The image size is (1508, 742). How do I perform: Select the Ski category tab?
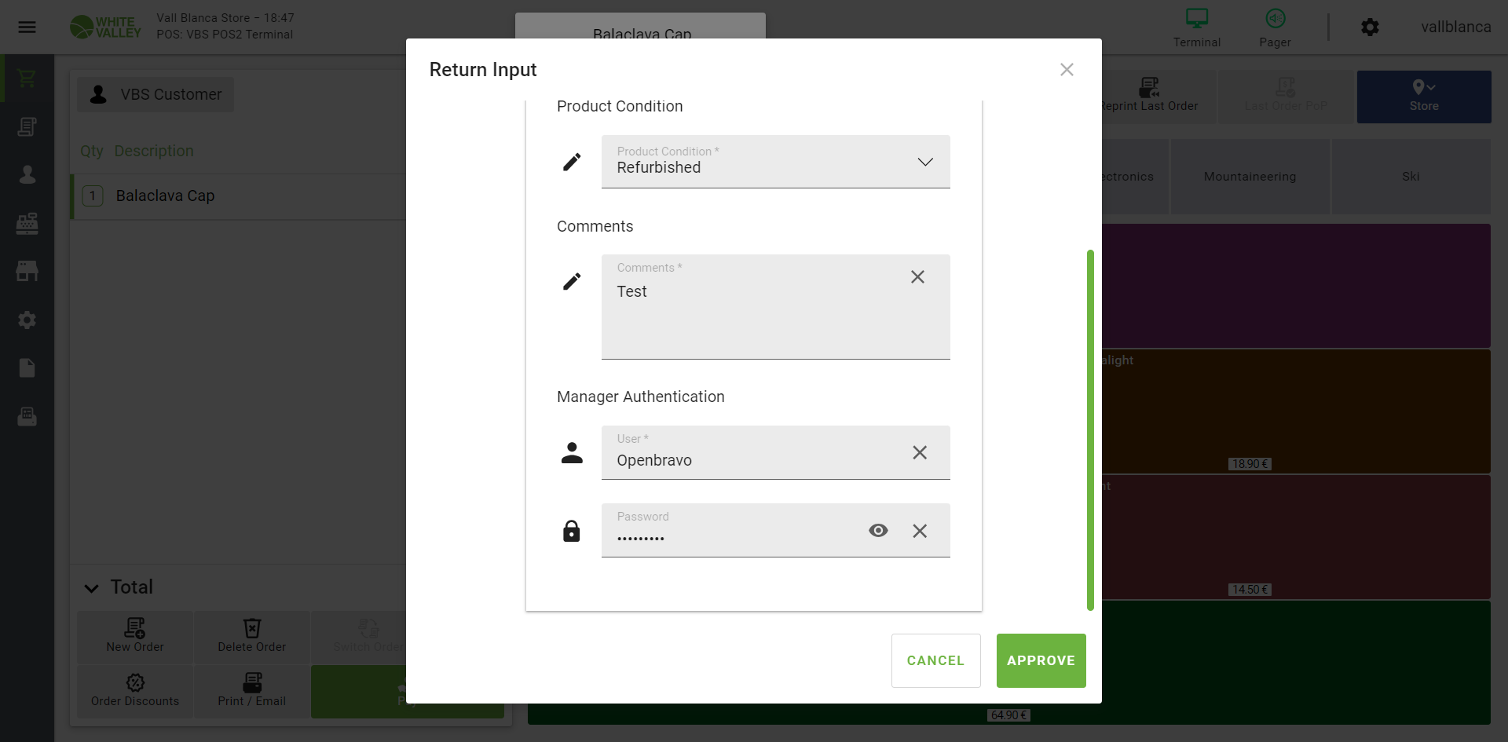tap(1411, 177)
